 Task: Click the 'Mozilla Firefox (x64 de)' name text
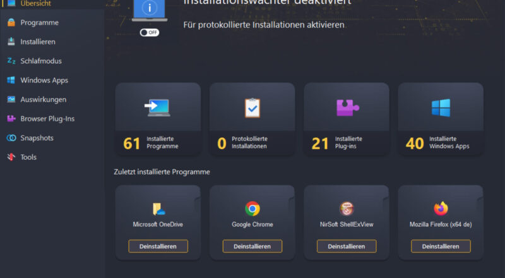tap(441, 224)
